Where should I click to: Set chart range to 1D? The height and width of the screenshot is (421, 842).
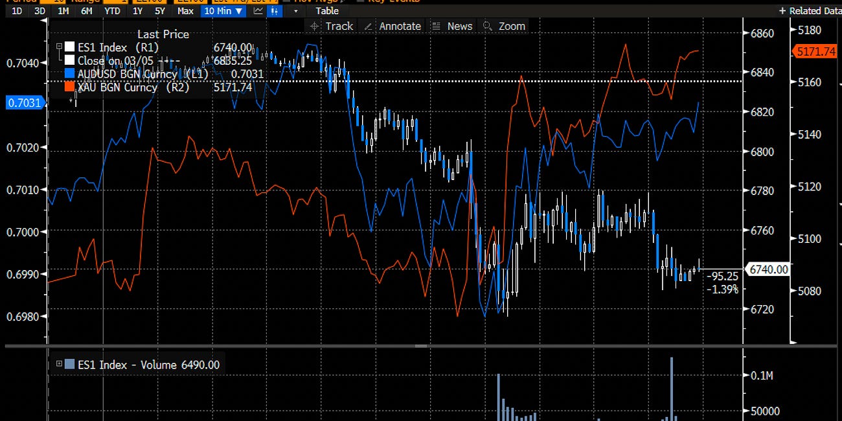[x=17, y=11]
